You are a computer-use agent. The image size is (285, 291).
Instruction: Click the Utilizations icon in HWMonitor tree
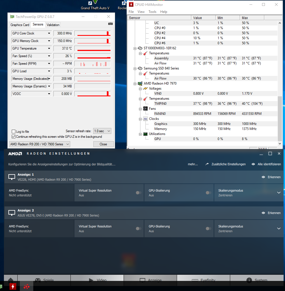[145, 134]
